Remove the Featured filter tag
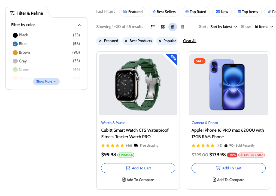276x196 pixels. pos(101,41)
